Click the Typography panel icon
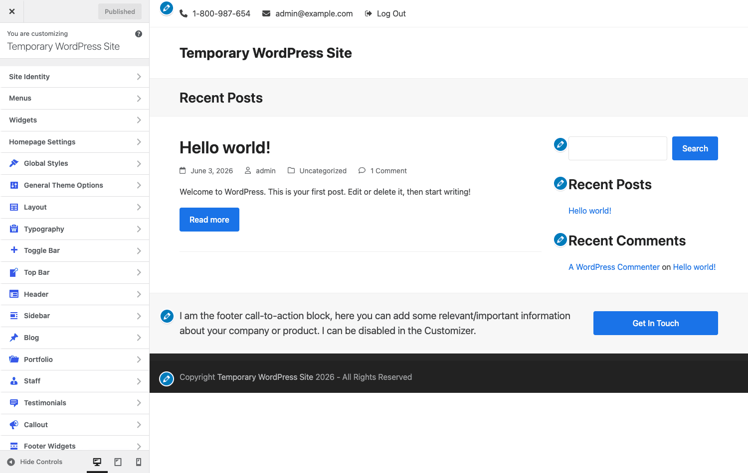Screen dimensions: 748x473 click(x=14, y=229)
